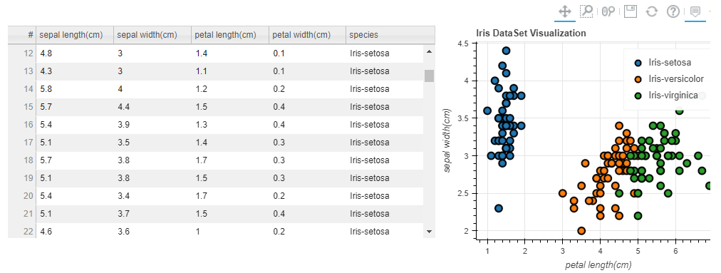
Task: Sort by petal length(cm) column header
Action: coord(230,35)
